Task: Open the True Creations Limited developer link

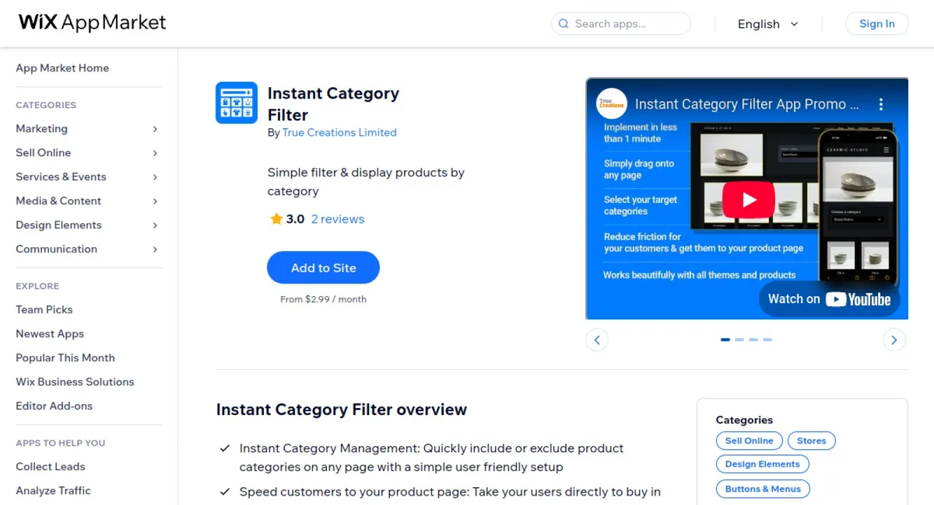Action: pyautogui.click(x=339, y=133)
